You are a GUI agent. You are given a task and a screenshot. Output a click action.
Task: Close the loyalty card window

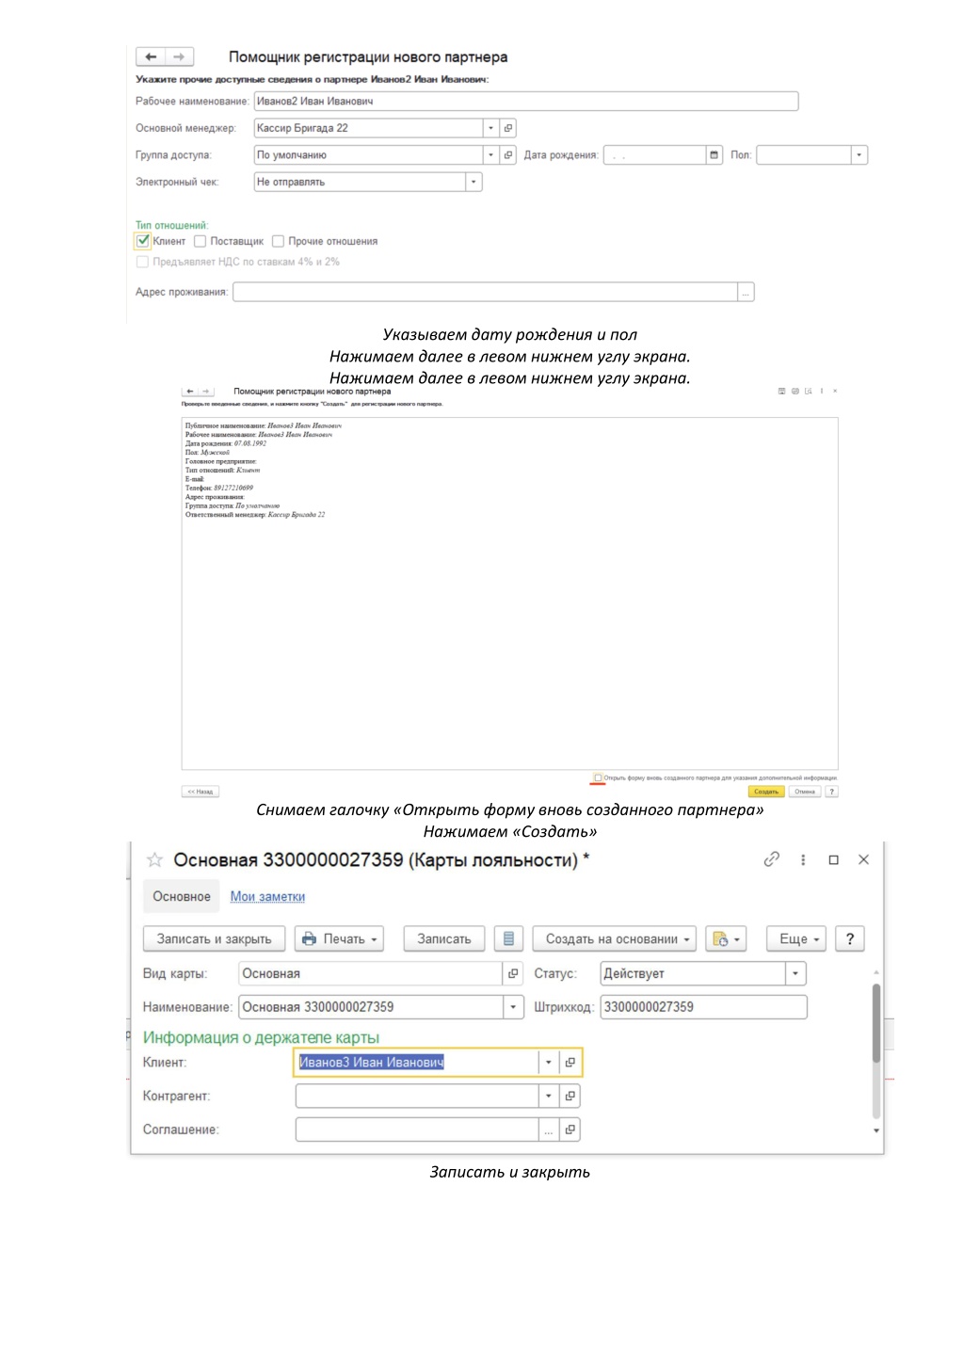pos(863,859)
